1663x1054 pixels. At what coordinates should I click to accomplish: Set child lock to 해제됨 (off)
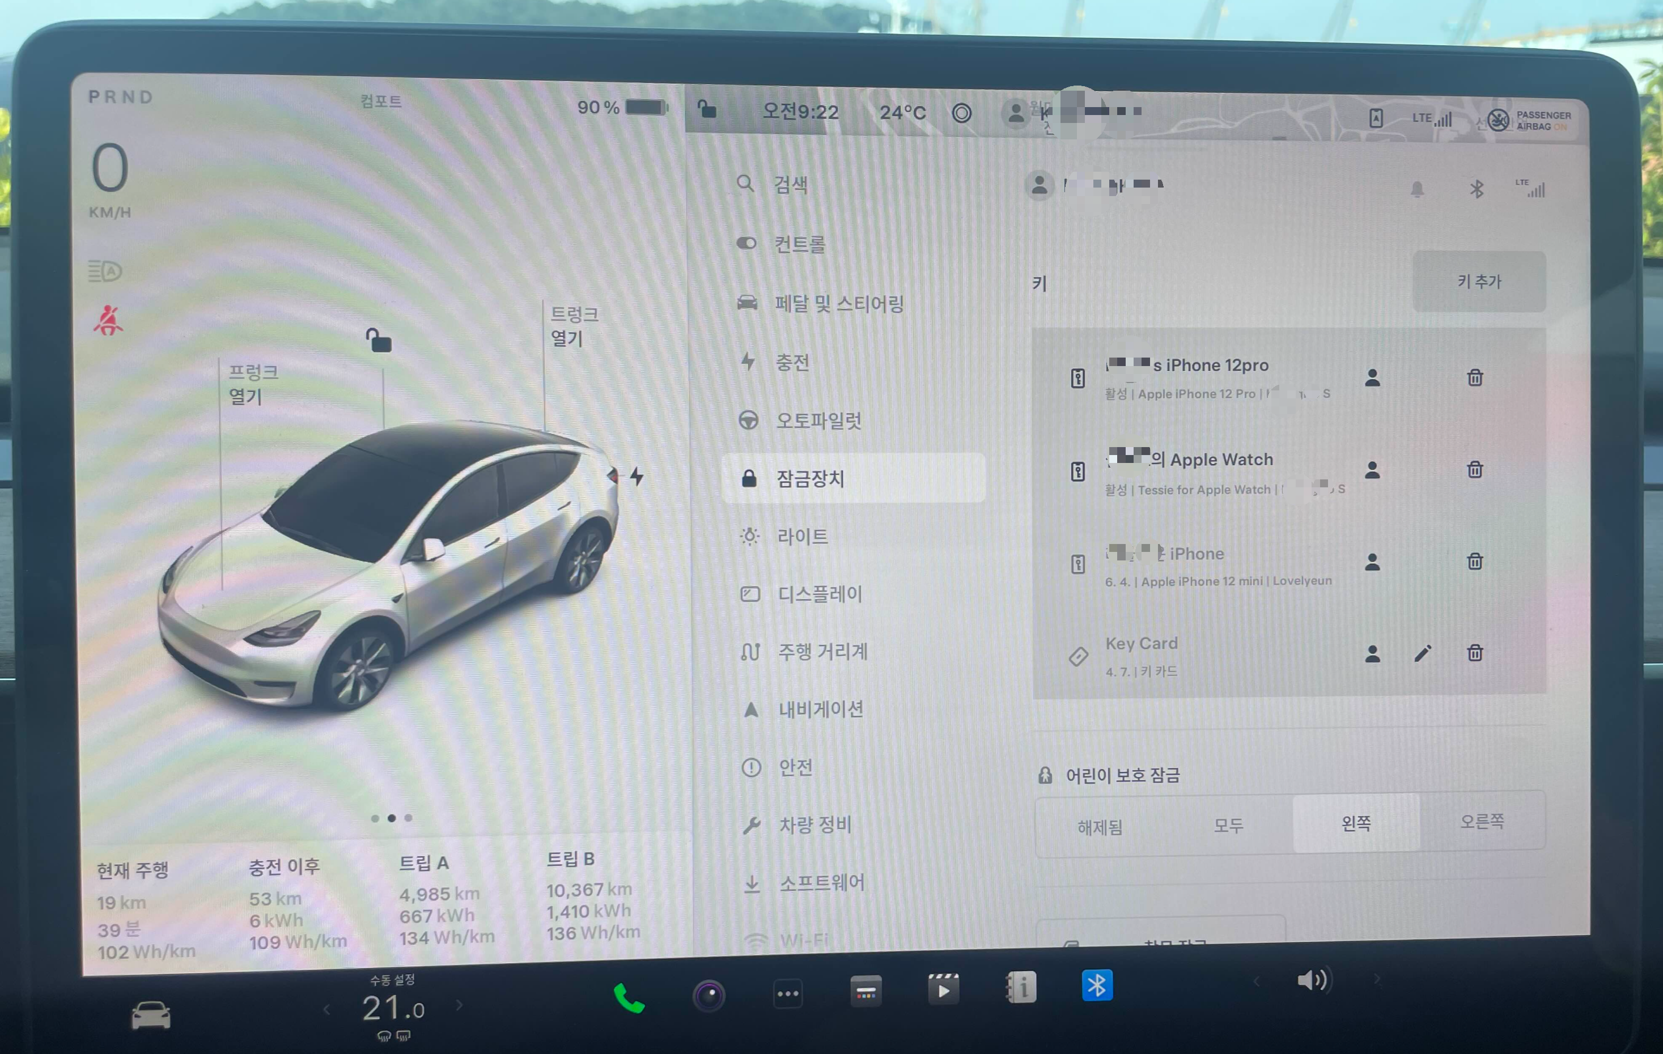(x=1100, y=827)
